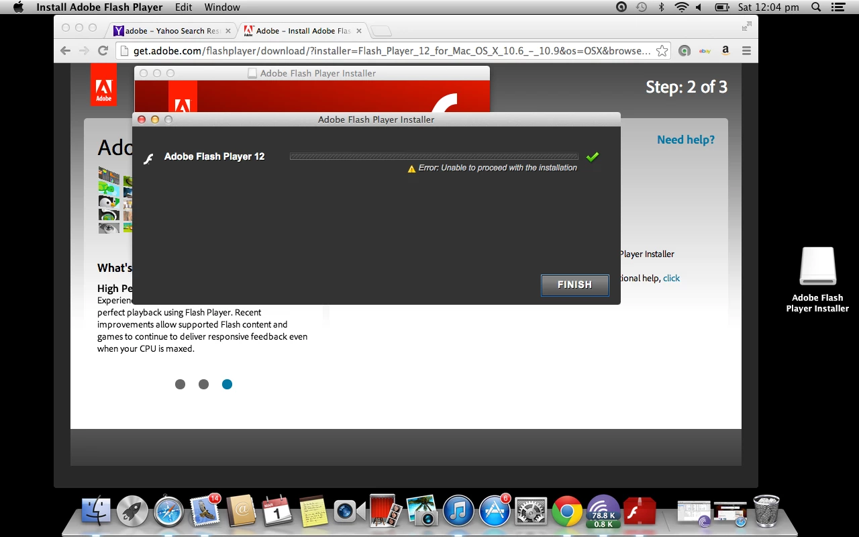859x537 pixels.
Task: Select the first carousel dot
Action: tap(180, 384)
